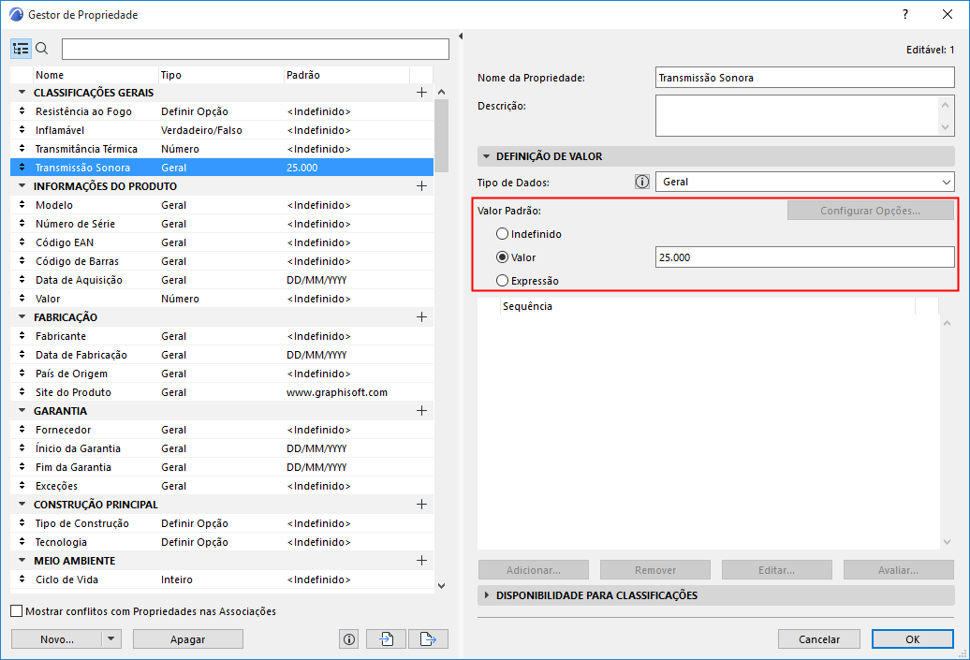Collapse the MEIO AMBIENTE group
The height and width of the screenshot is (660, 970).
(22, 561)
